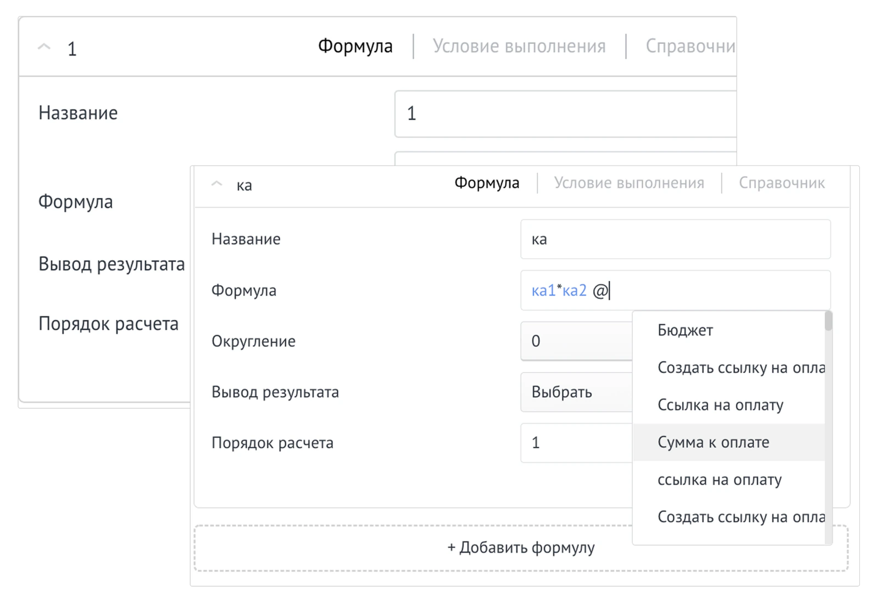Choose highlighted 'Сумма к оплате' suggestion
Viewport: 879px width, 600px height.
[x=728, y=442]
